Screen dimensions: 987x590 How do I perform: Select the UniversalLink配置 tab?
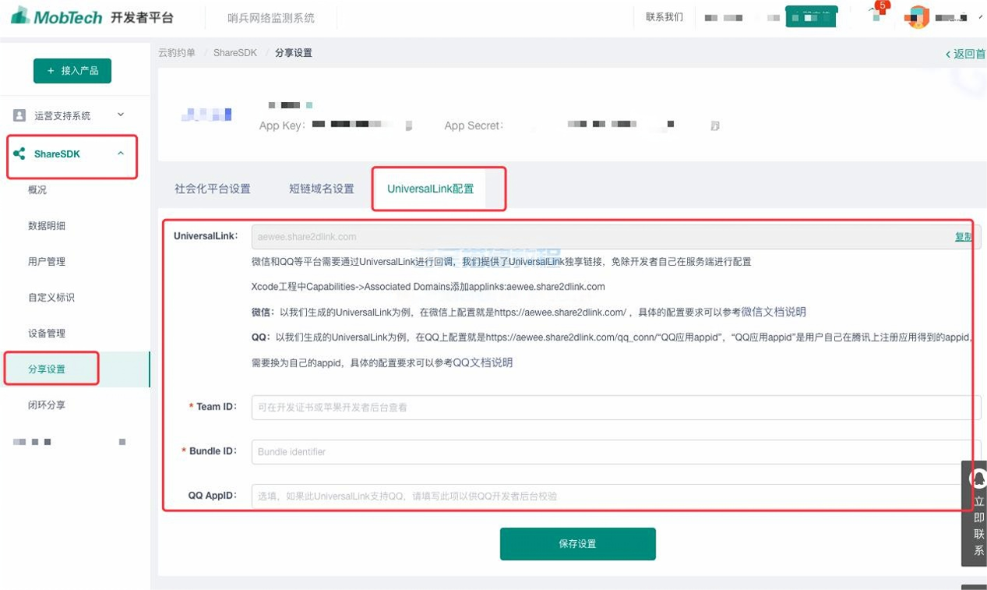click(431, 189)
